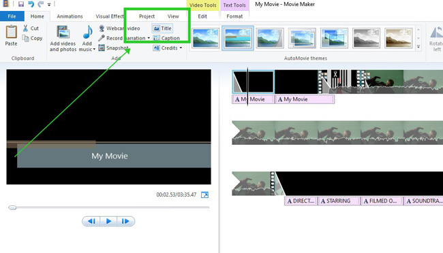Click the Caption button
443x253 pixels.
(166, 38)
